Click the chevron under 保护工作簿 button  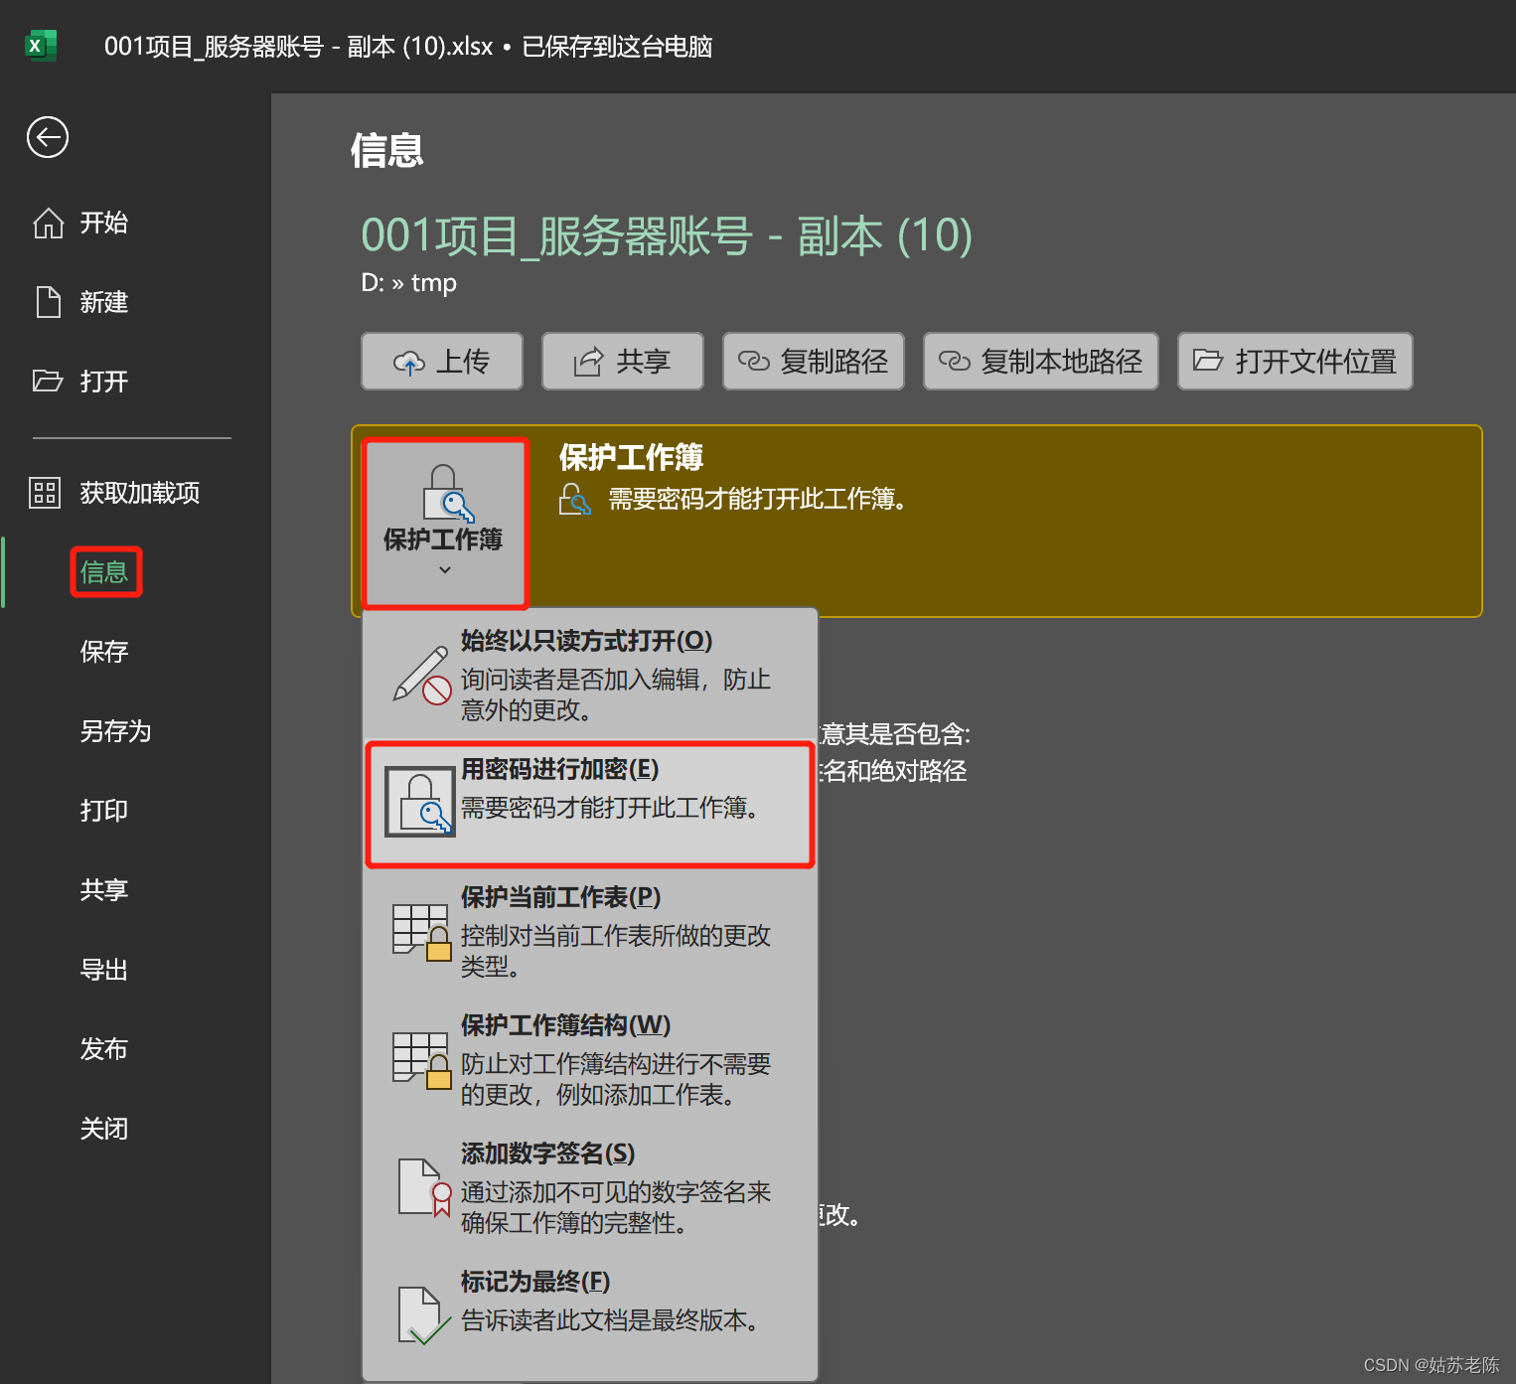point(445,569)
